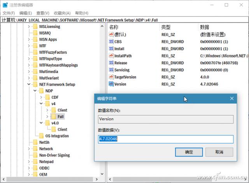Select the CDF folder icon
The height and width of the screenshot is (183, 249).
coord(47,97)
